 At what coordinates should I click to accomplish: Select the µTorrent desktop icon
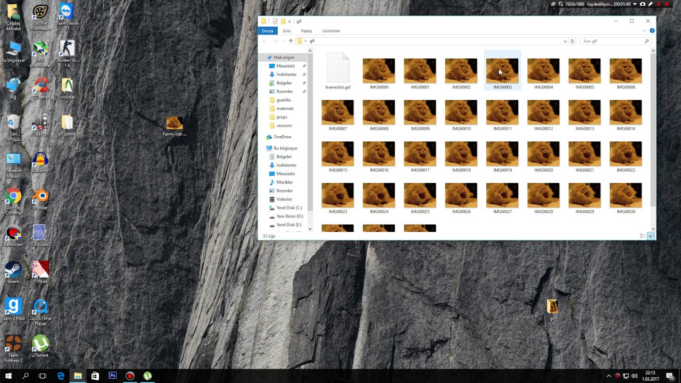pos(40,346)
